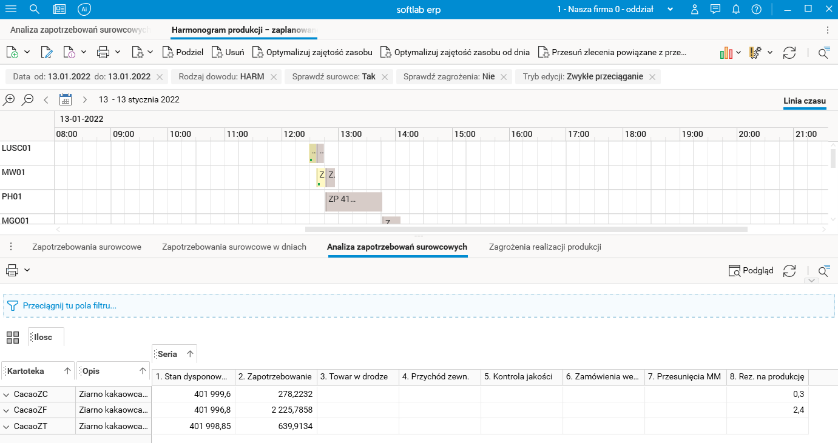Click the pivot field list grid icon
The height and width of the screenshot is (443, 838).
click(13, 338)
